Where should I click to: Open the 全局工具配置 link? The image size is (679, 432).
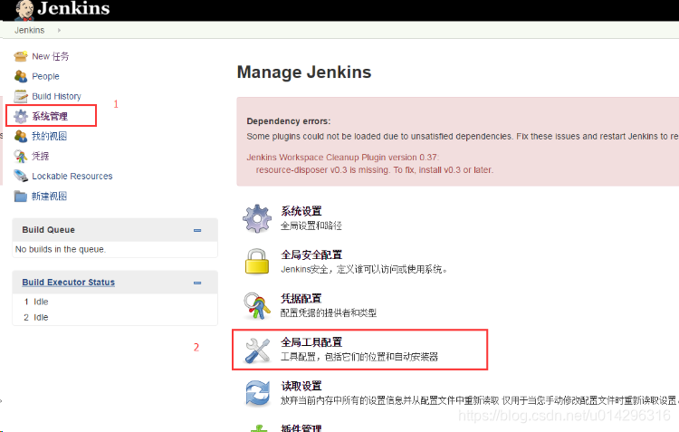click(x=311, y=342)
